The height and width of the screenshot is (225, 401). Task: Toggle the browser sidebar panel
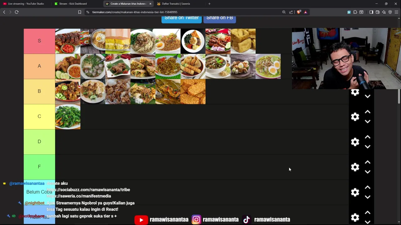[x=371, y=12]
